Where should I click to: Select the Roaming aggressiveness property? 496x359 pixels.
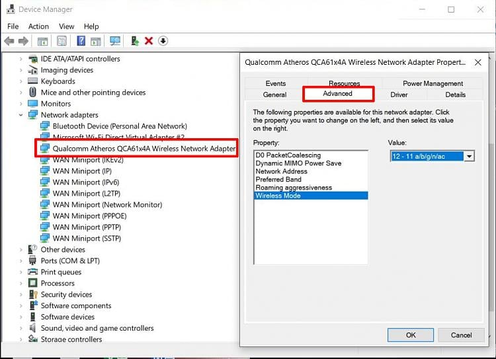pyautogui.click(x=311, y=188)
